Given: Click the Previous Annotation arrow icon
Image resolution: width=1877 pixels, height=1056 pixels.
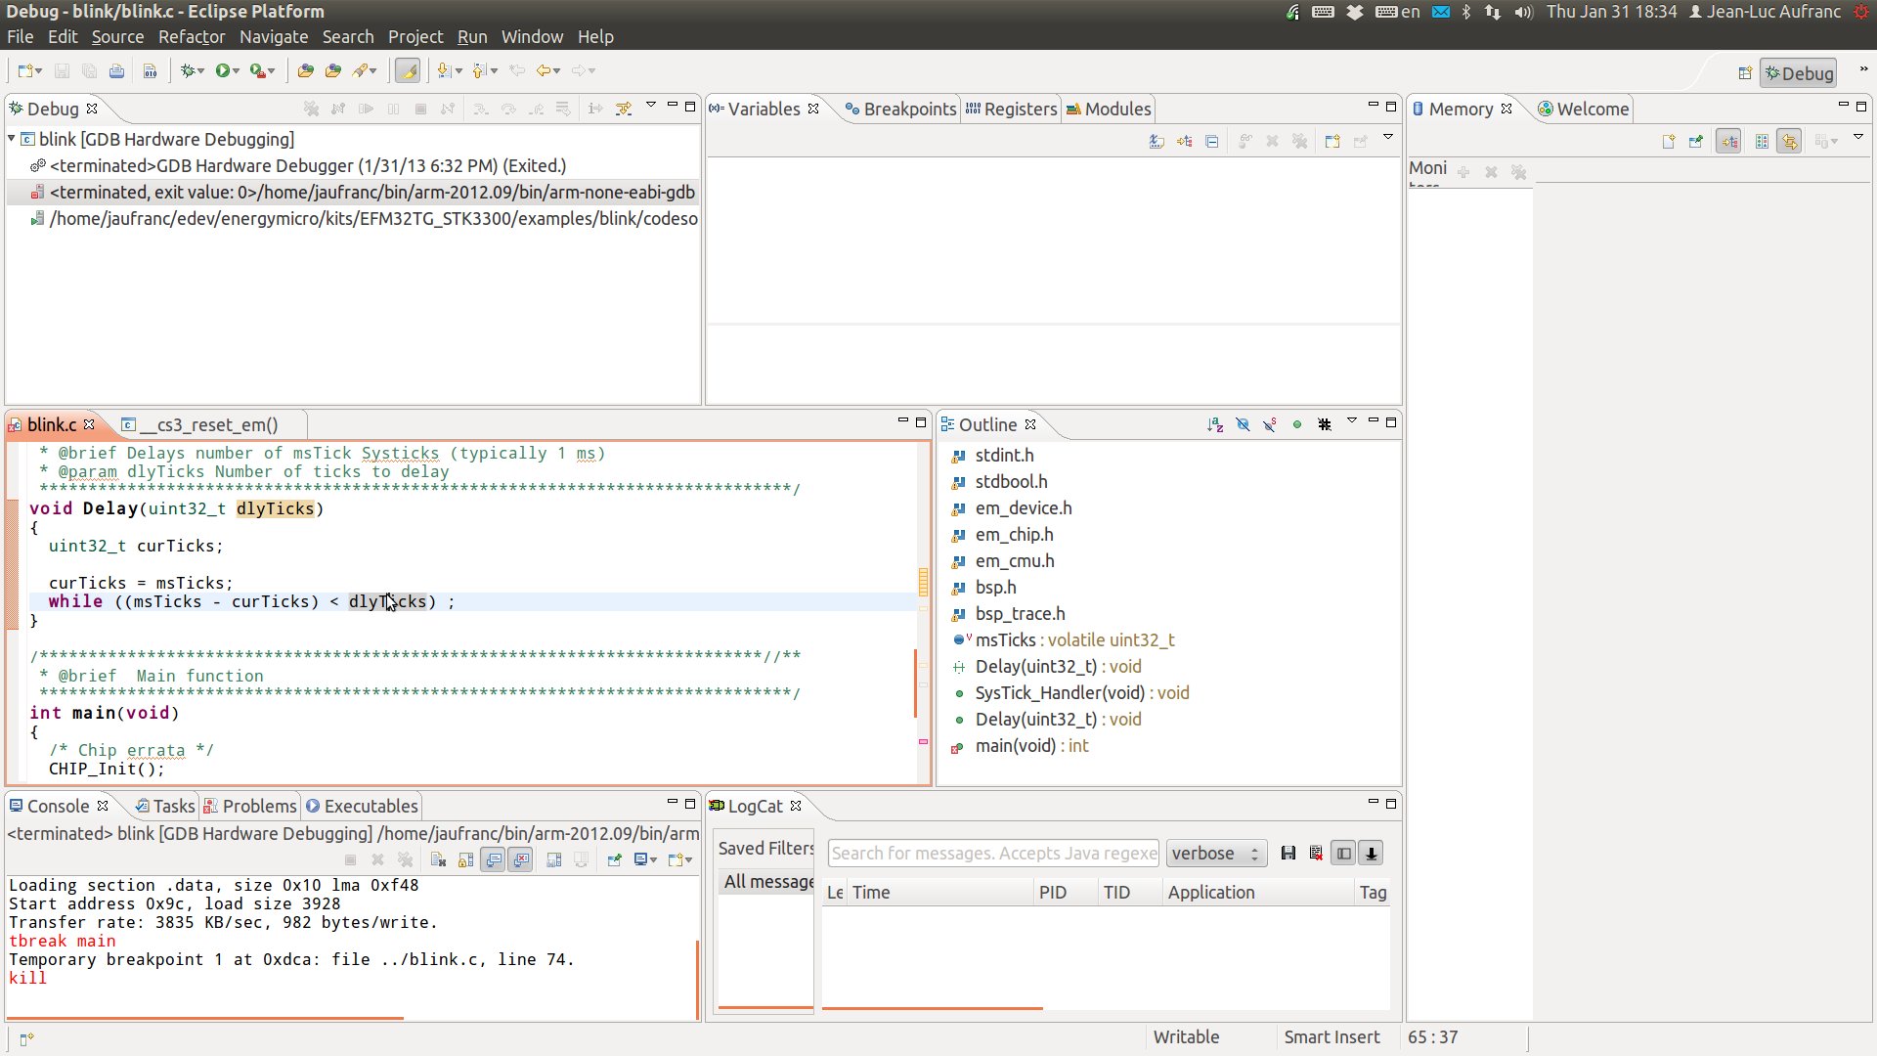Looking at the screenshot, I should click(x=480, y=70).
